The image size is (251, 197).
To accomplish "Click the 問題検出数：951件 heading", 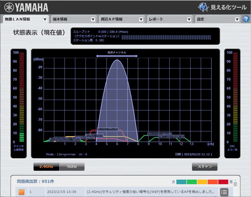I will coord(36,181).
